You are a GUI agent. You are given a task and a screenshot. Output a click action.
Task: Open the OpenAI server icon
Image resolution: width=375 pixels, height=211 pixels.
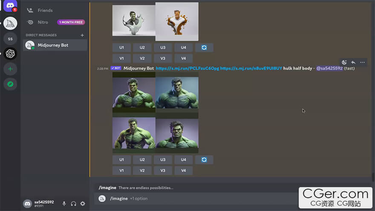(x=10, y=54)
